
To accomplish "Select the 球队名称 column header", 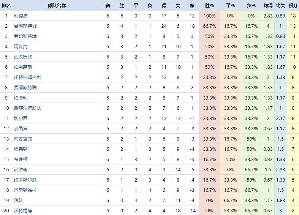I will click(x=57, y=6).
